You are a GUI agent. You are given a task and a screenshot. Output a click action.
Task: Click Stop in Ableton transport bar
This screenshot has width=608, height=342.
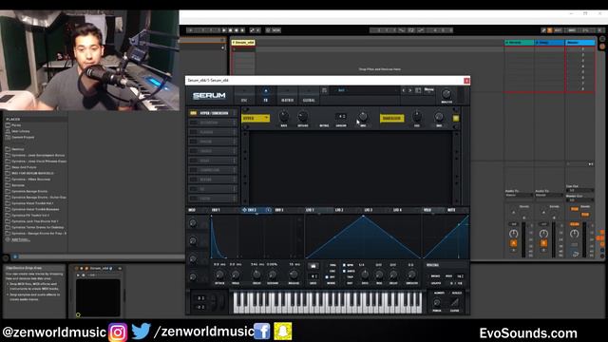[230, 30]
